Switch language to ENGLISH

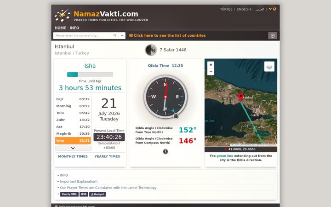tap(244, 9)
